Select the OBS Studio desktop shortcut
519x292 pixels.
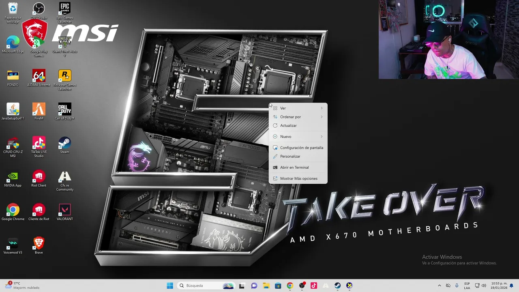coord(39,11)
